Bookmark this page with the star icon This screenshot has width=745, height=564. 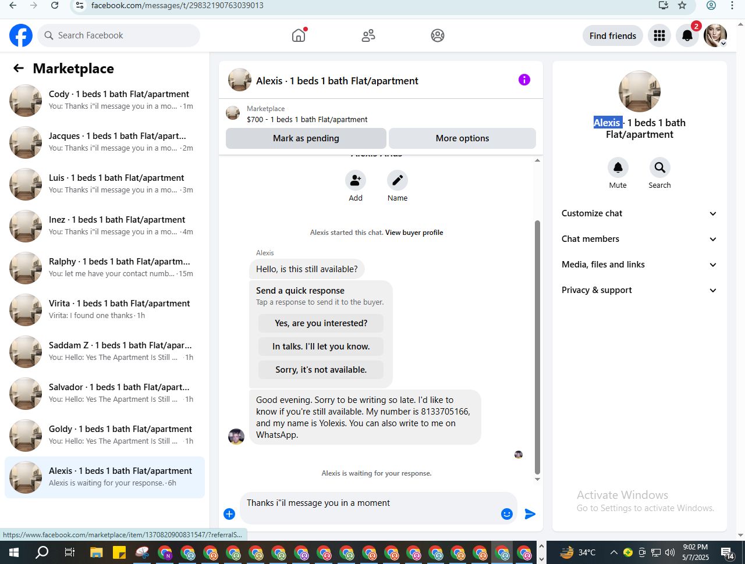682,5
